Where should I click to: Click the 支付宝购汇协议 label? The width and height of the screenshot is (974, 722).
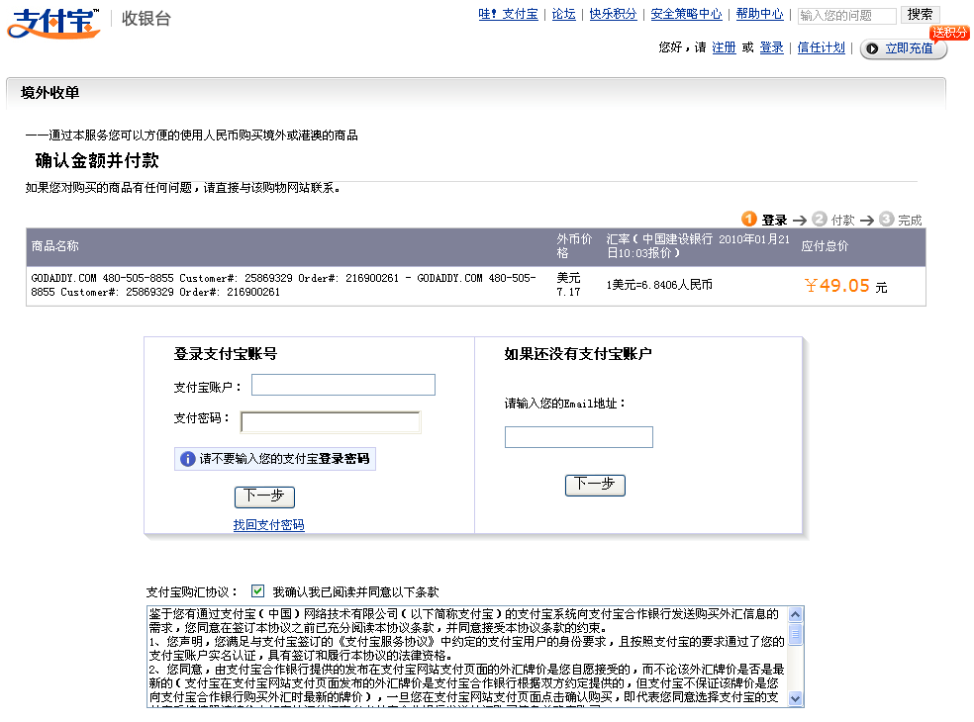click(191, 592)
